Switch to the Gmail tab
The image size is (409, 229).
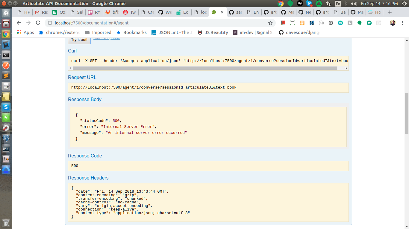(x=41, y=12)
